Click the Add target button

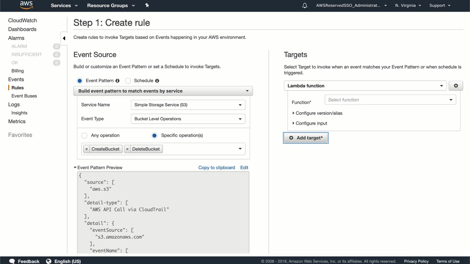(306, 138)
